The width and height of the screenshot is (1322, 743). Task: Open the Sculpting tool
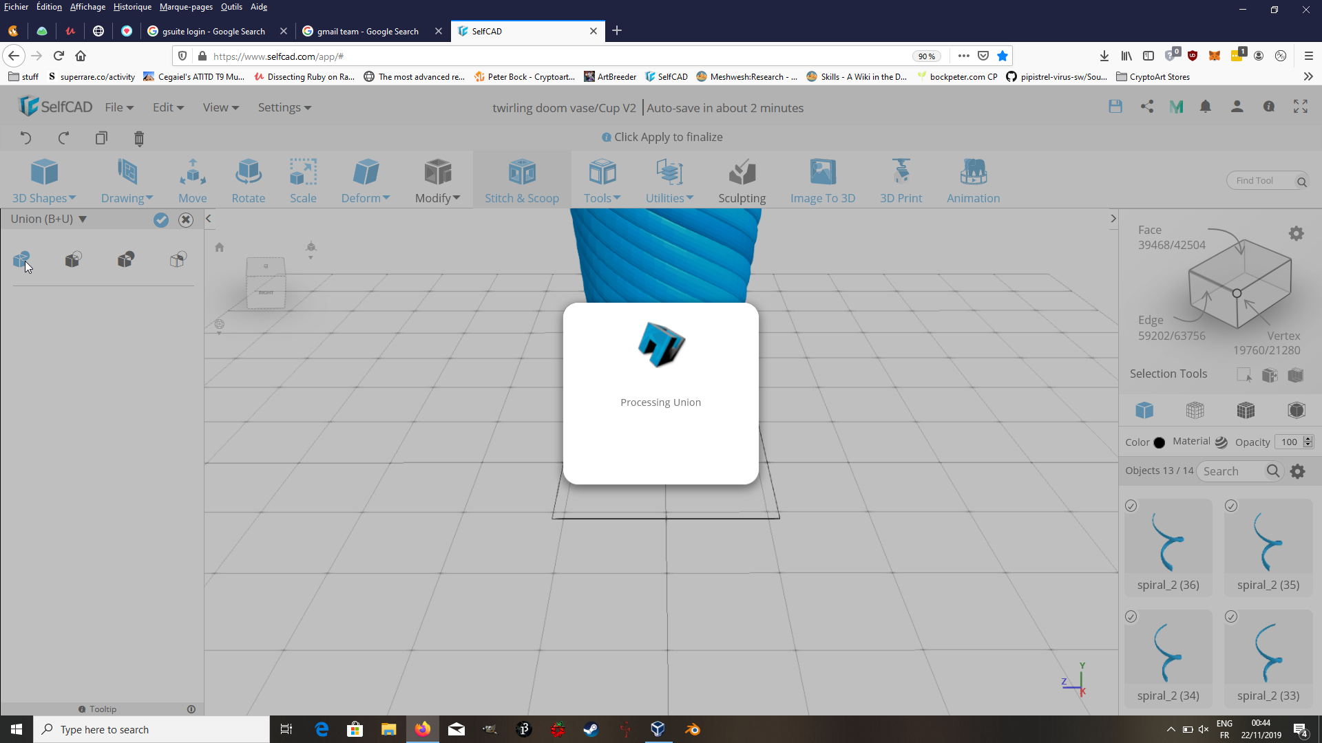click(x=742, y=181)
